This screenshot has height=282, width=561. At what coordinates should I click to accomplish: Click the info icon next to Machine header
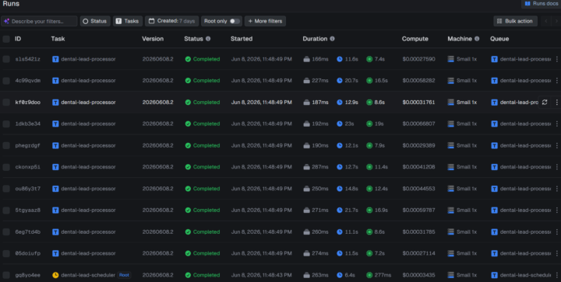[477, 39]
